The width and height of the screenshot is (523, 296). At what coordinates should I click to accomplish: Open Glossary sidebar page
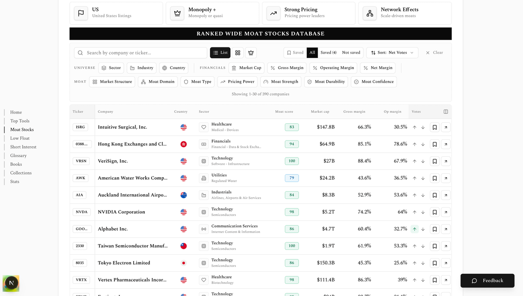[19, 156]
